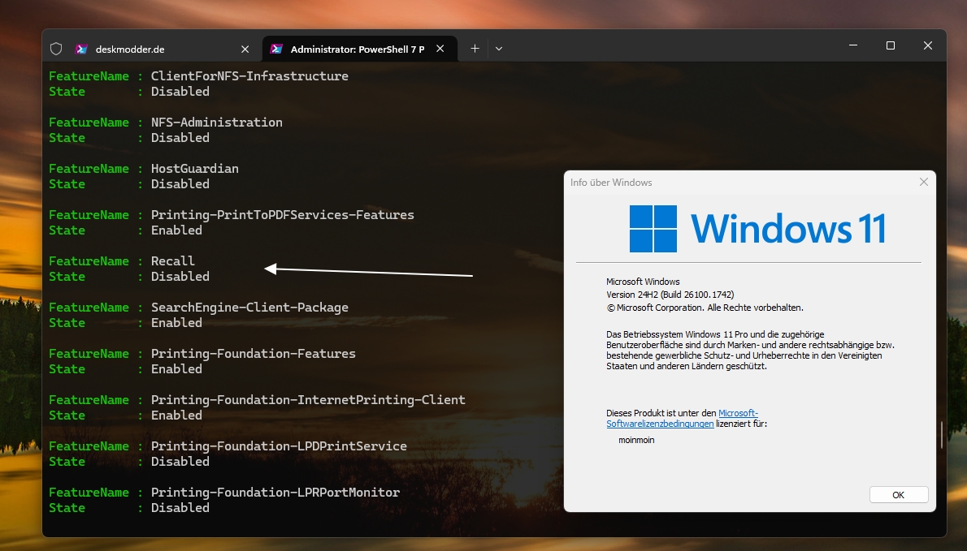Click the shield icon in terminal title bar
Screen dimensions: 967x551
point(56,49)
